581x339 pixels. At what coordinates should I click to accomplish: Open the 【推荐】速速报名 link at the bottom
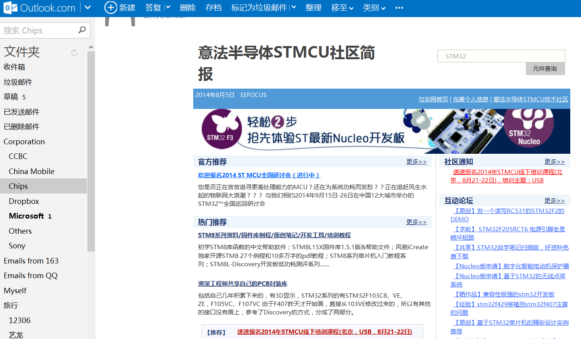point(325,332)
